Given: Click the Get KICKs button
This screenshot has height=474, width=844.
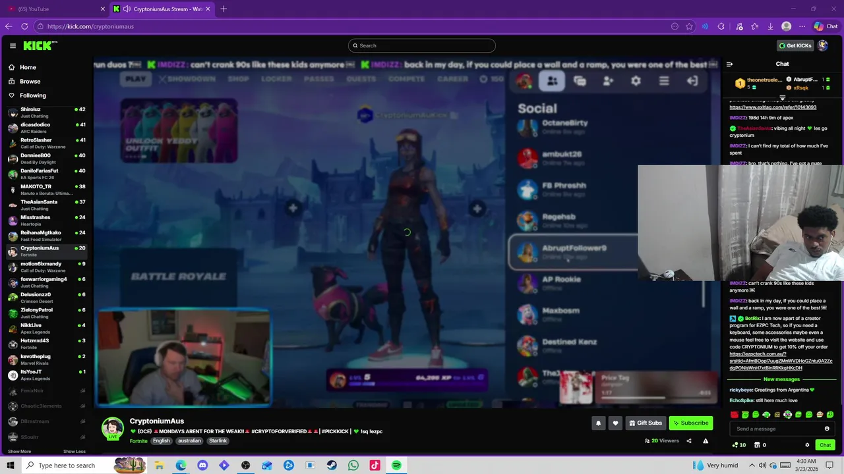Looking at the screenshot, I should (795, 45).
